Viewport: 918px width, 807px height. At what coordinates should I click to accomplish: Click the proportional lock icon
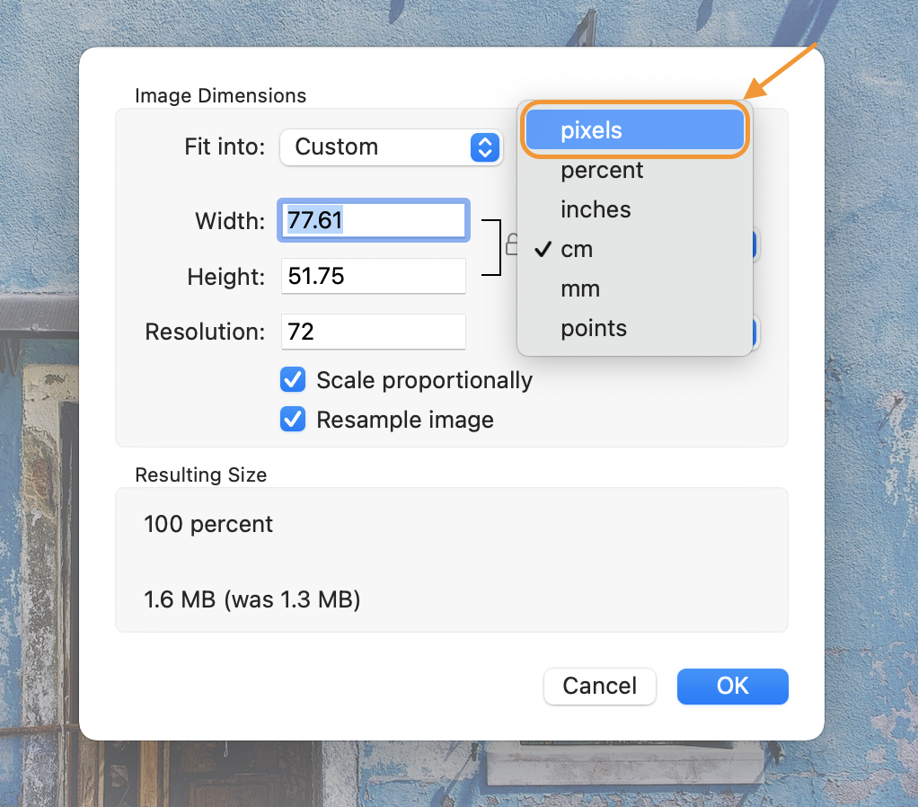[511, 244]
